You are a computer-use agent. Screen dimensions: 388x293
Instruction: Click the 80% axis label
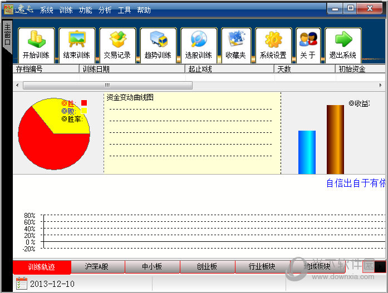(30, 215)
